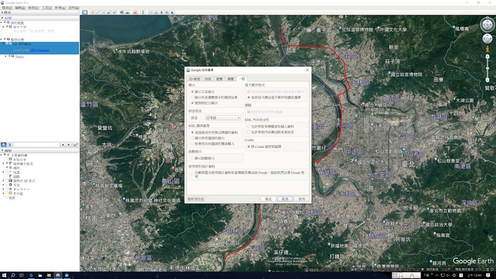Click the Record a Tour toolbar icon

coord(114,12)
